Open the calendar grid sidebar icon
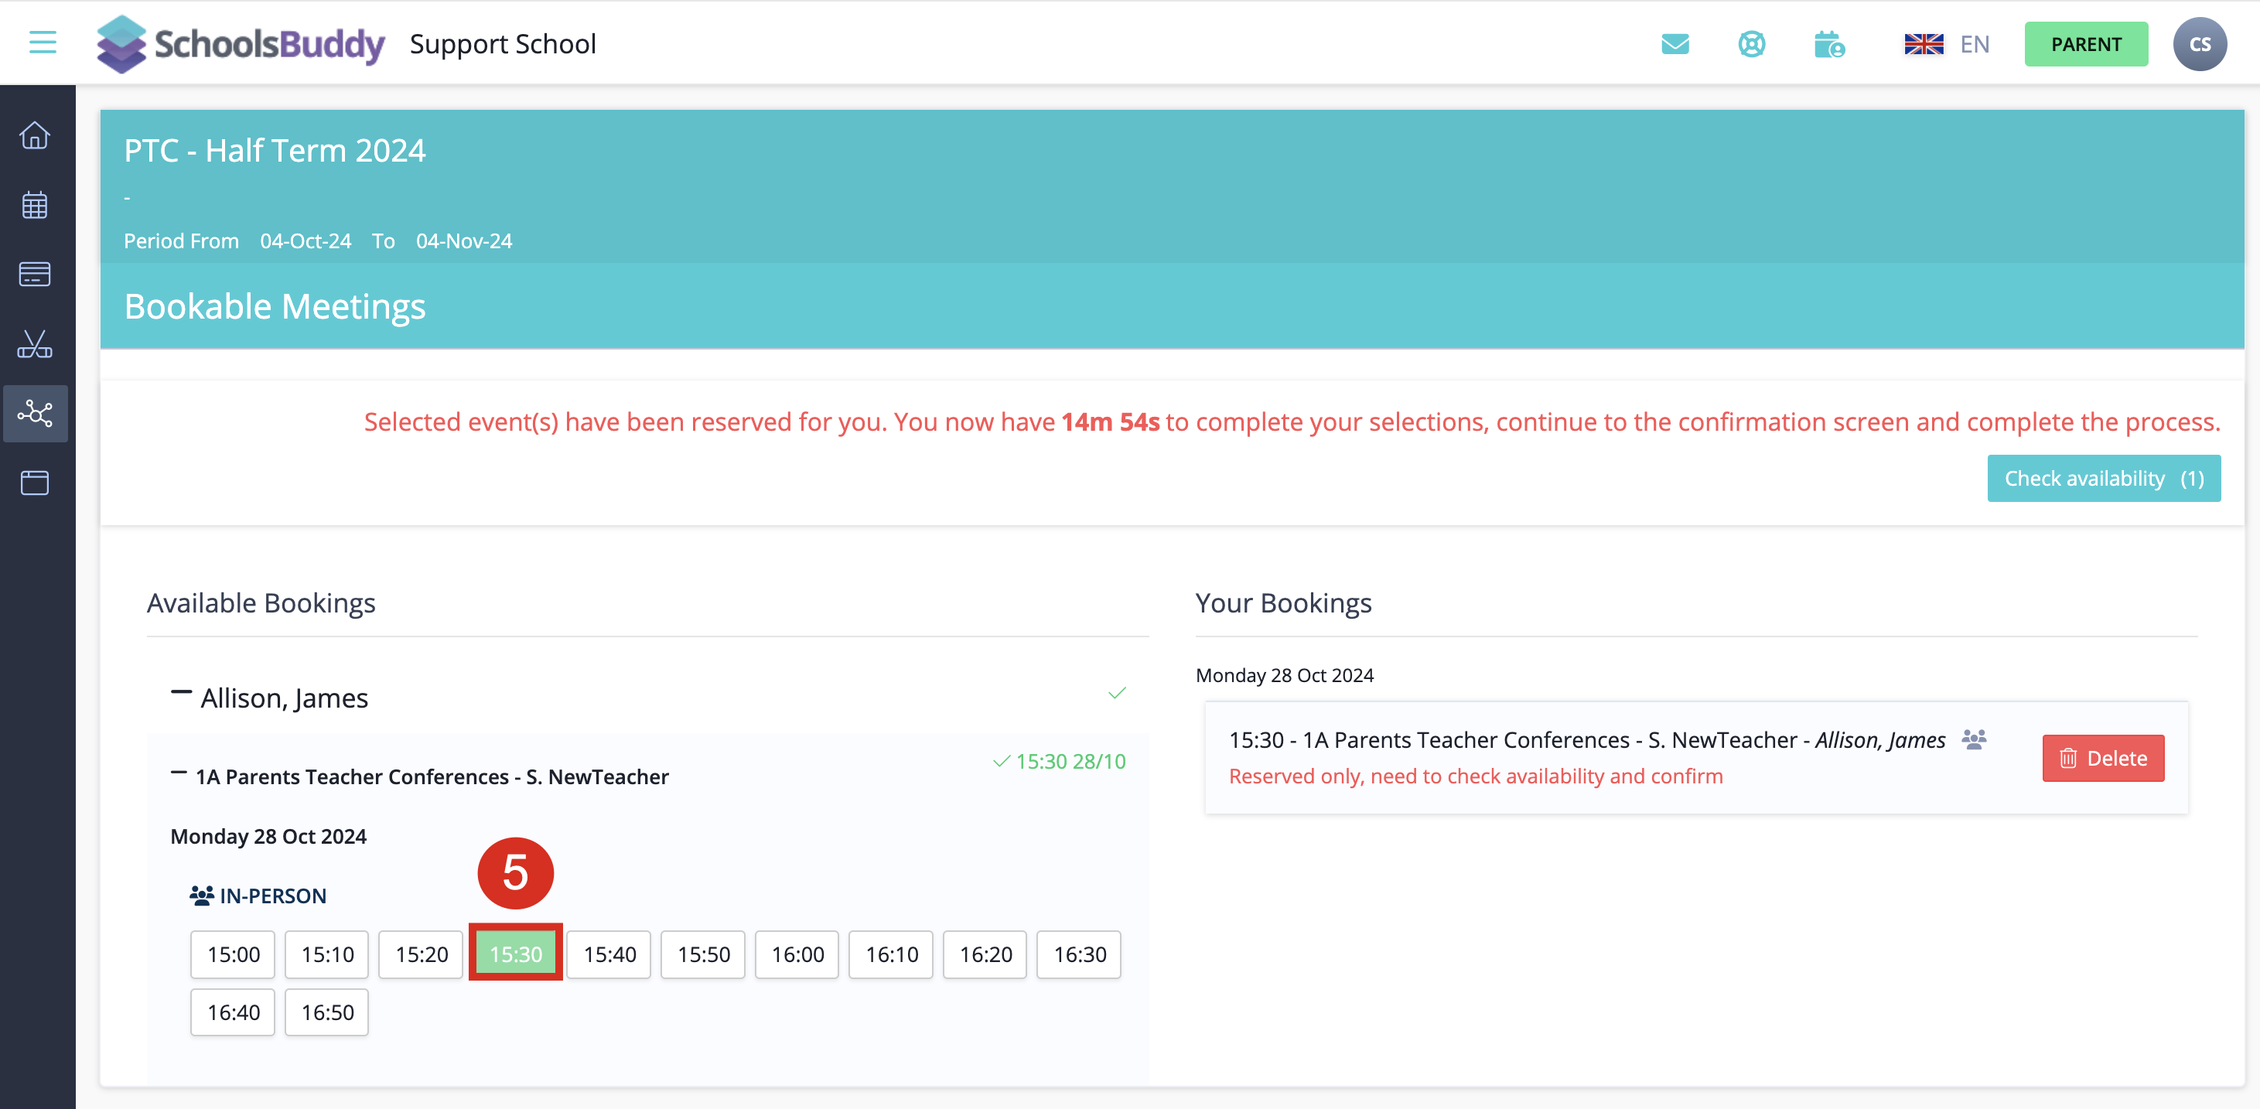 pyautogui.click(x=35, y=205)
